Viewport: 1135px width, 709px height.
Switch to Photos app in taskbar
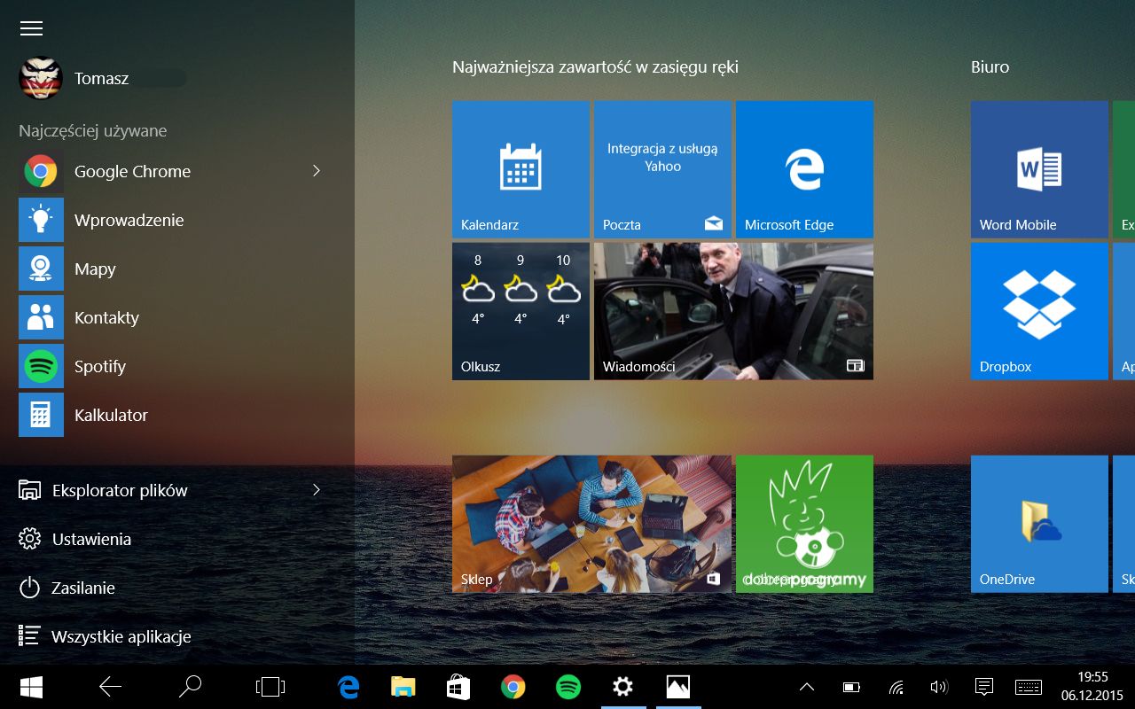(x=678, y=687)
